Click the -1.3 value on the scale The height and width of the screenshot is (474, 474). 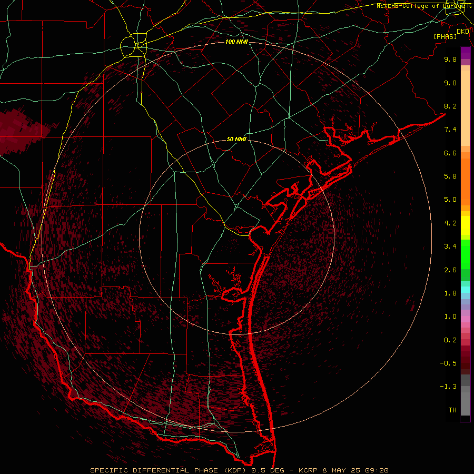point(448,387)
